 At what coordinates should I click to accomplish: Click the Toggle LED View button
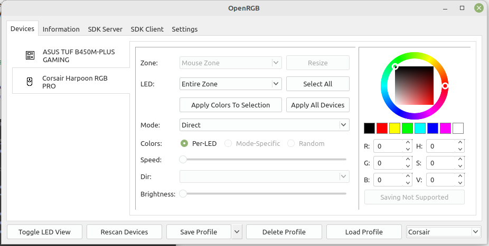coord(44,232)
